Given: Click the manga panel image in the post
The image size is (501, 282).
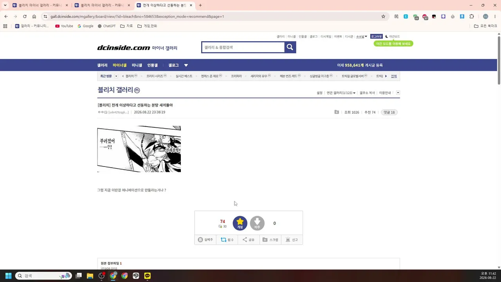Looking at the screenshot, I should (x=139, y=149).
